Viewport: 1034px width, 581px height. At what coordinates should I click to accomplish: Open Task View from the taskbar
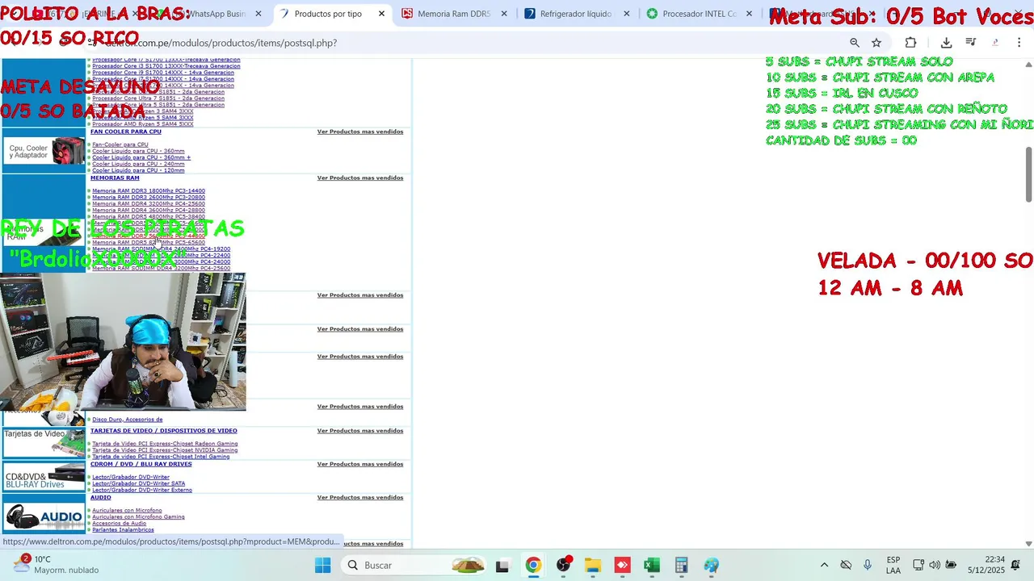pos(502,566)
